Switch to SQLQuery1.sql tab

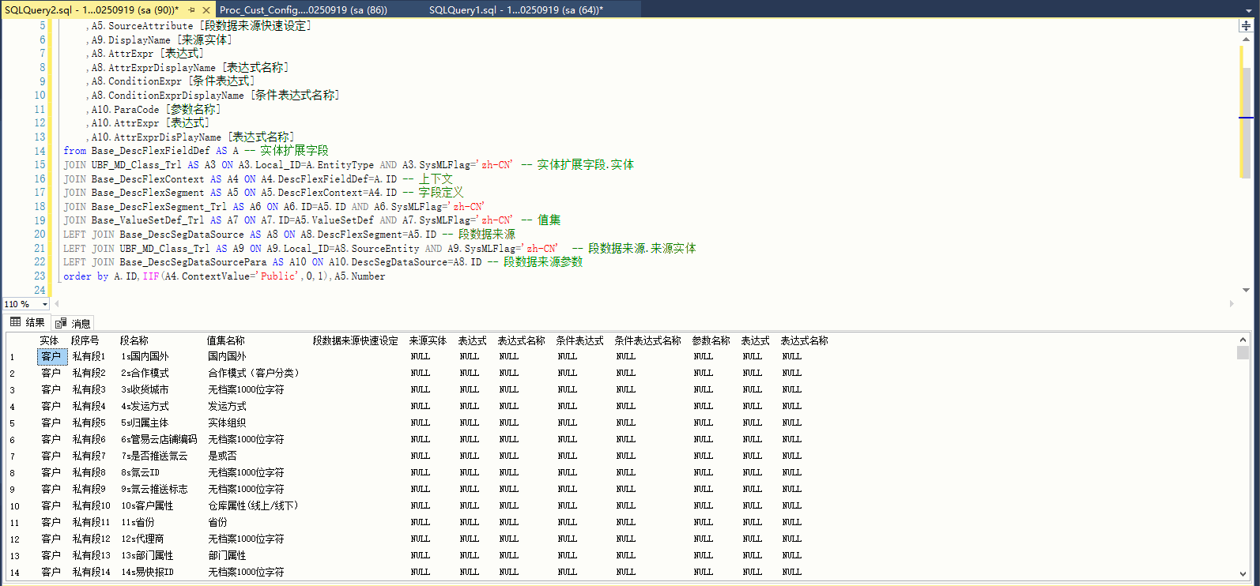(515, 10)
